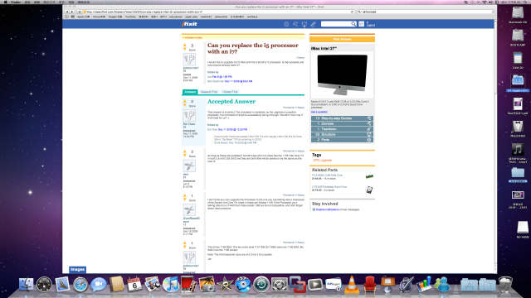The height and width of the screenshot is (298, 531).
Task: Click the YouTube bookmark in bookmarks bar
Action: [x=130, y=17]
